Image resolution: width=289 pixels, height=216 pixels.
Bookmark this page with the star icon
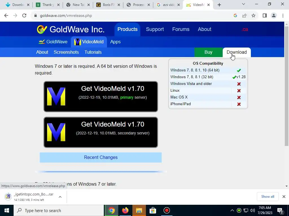coord(253,16)
